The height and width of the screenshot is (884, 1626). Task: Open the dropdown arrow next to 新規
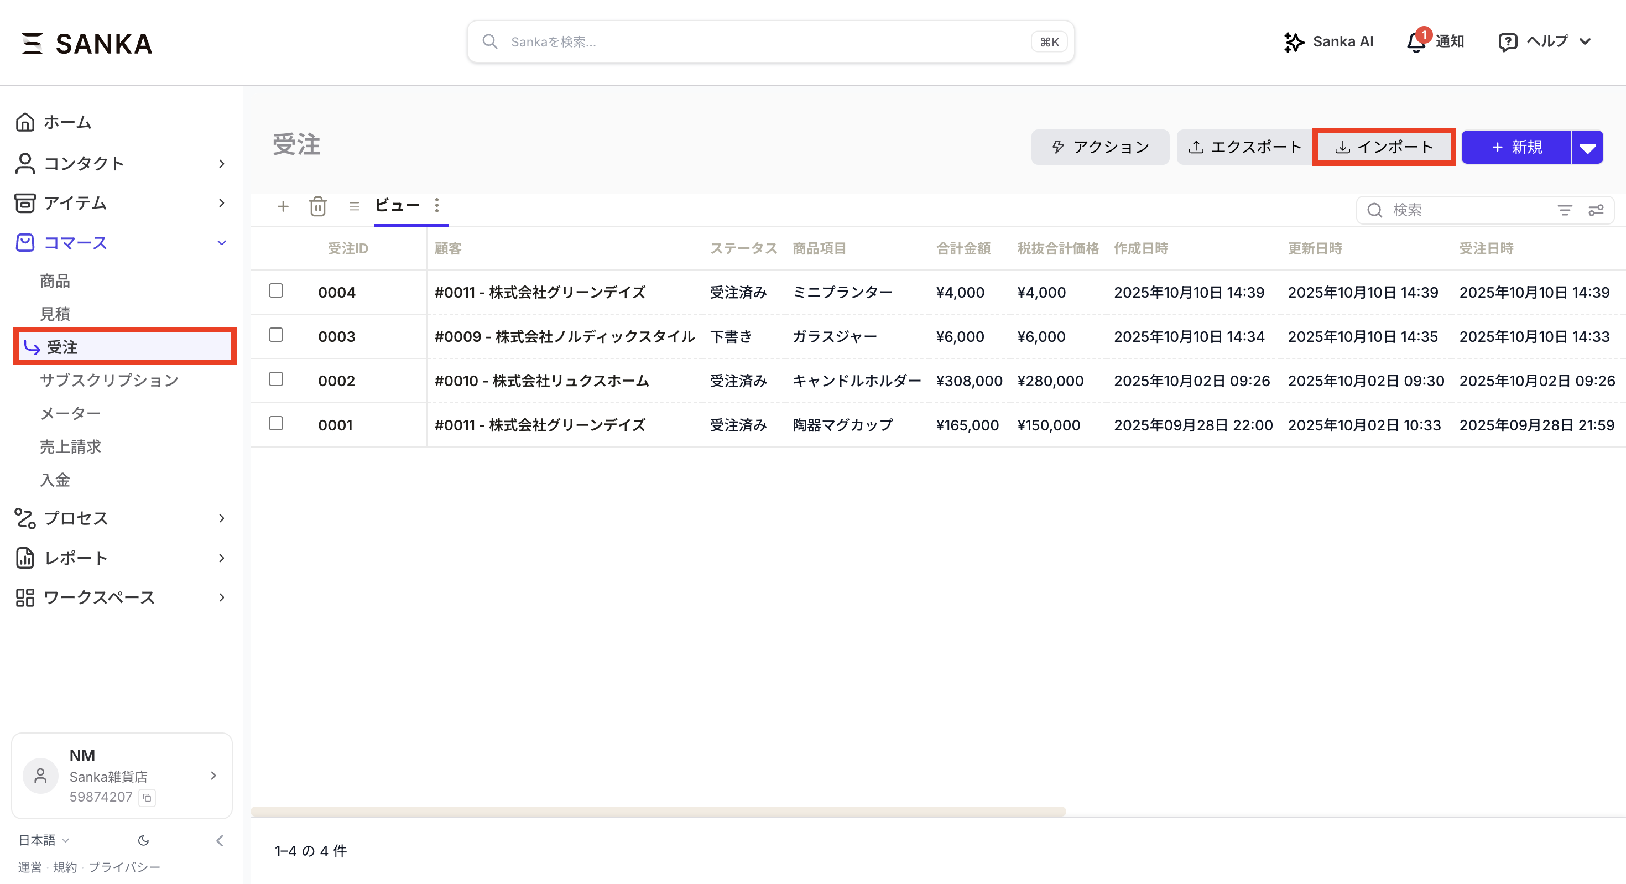1587,148
